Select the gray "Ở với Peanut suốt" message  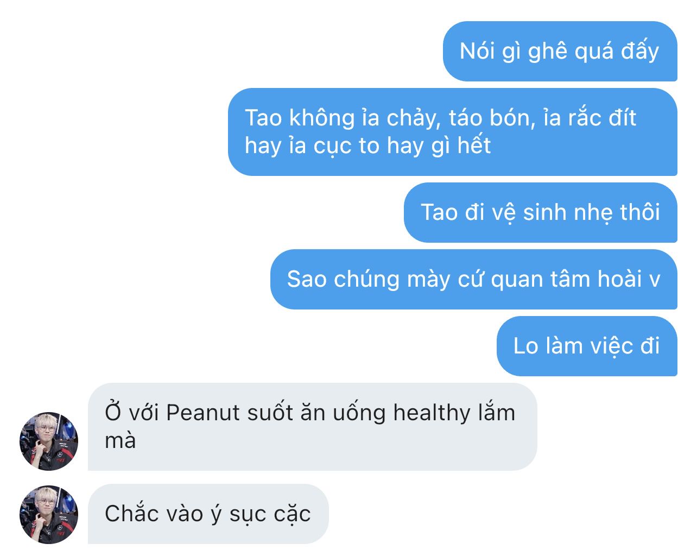pyautogui.click(x=313, y=427)
